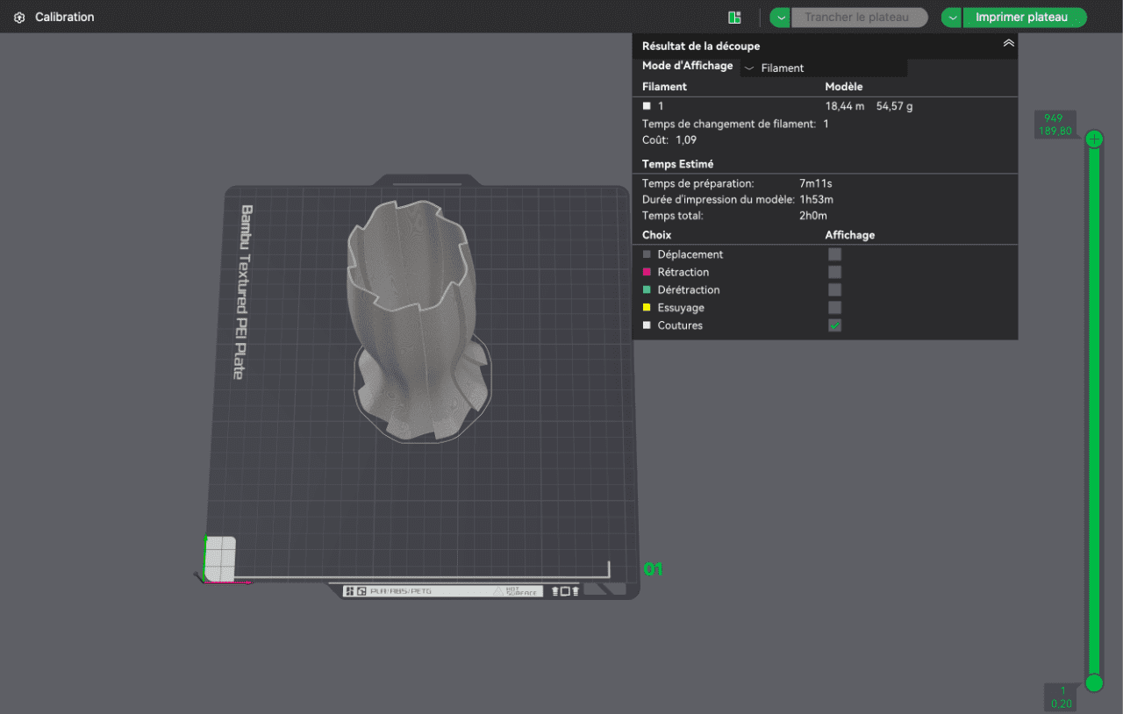Tick the Rétraction display checkbox
Screen dimensions: 1123x714
834,273
